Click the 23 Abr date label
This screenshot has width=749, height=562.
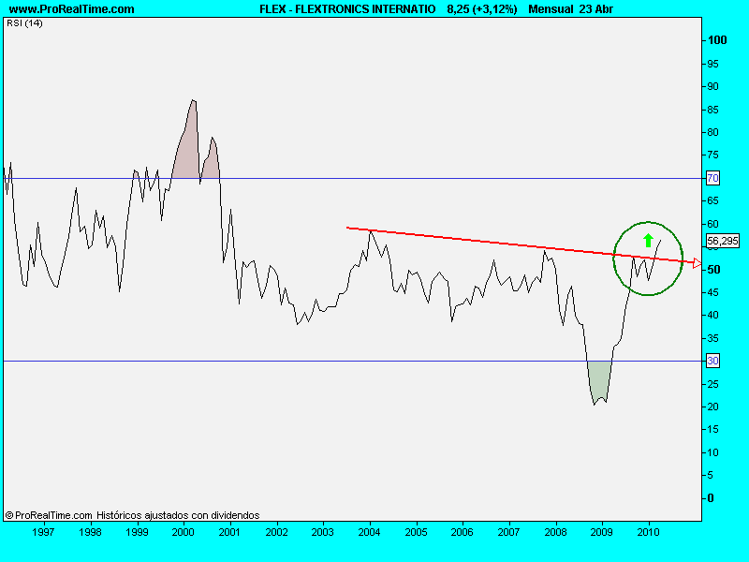[596, 9]
